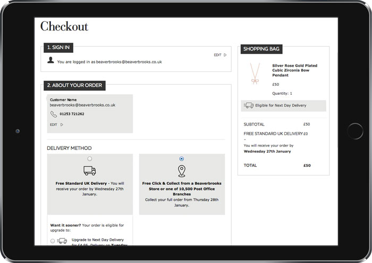Click the Wednesday 27th January date in summary
This screenshot has width=372, height=263.
pyautogui.click(x=267, y=151)
